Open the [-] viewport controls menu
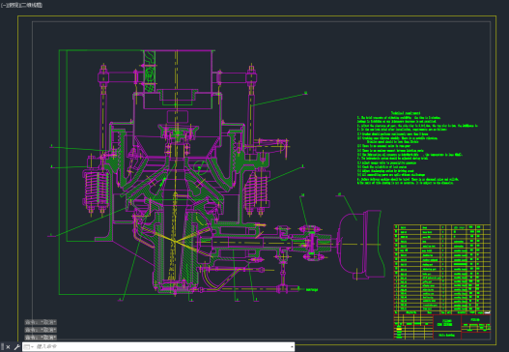Image resolution: width=509 pixels, height=352 pixels. [3, 5]
